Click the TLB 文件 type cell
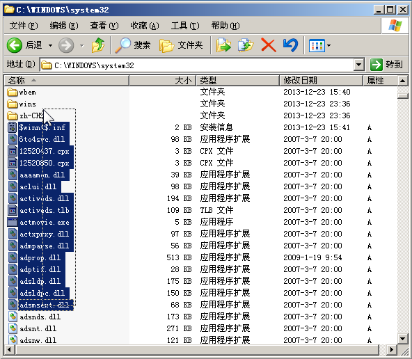The width and height of the screenshot is (412, 359). [216, 210]
